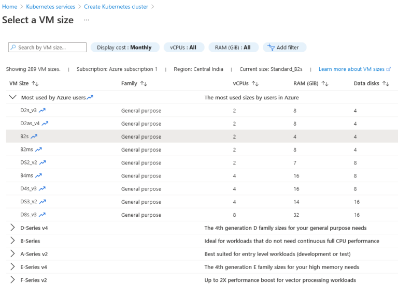398x284 pixels.
Task: Select the DS3_v2 VM size row
Action: [x=202, y=202]
